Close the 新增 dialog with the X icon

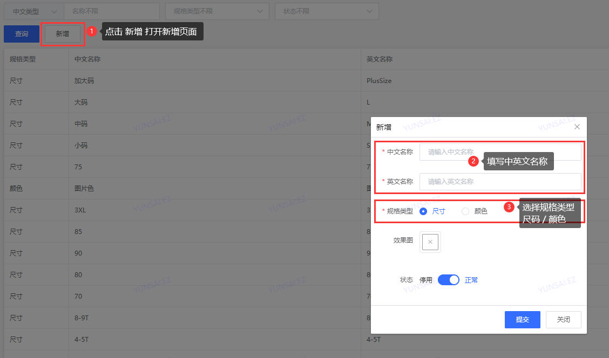pyautogui.click(x=577, y=127)
